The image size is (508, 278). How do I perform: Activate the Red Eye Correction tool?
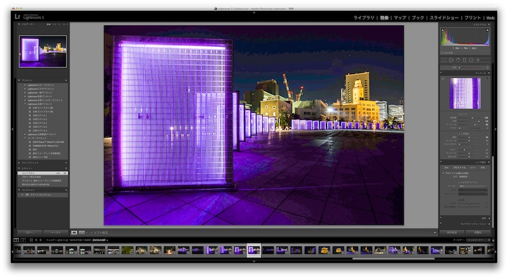[458, 60]
